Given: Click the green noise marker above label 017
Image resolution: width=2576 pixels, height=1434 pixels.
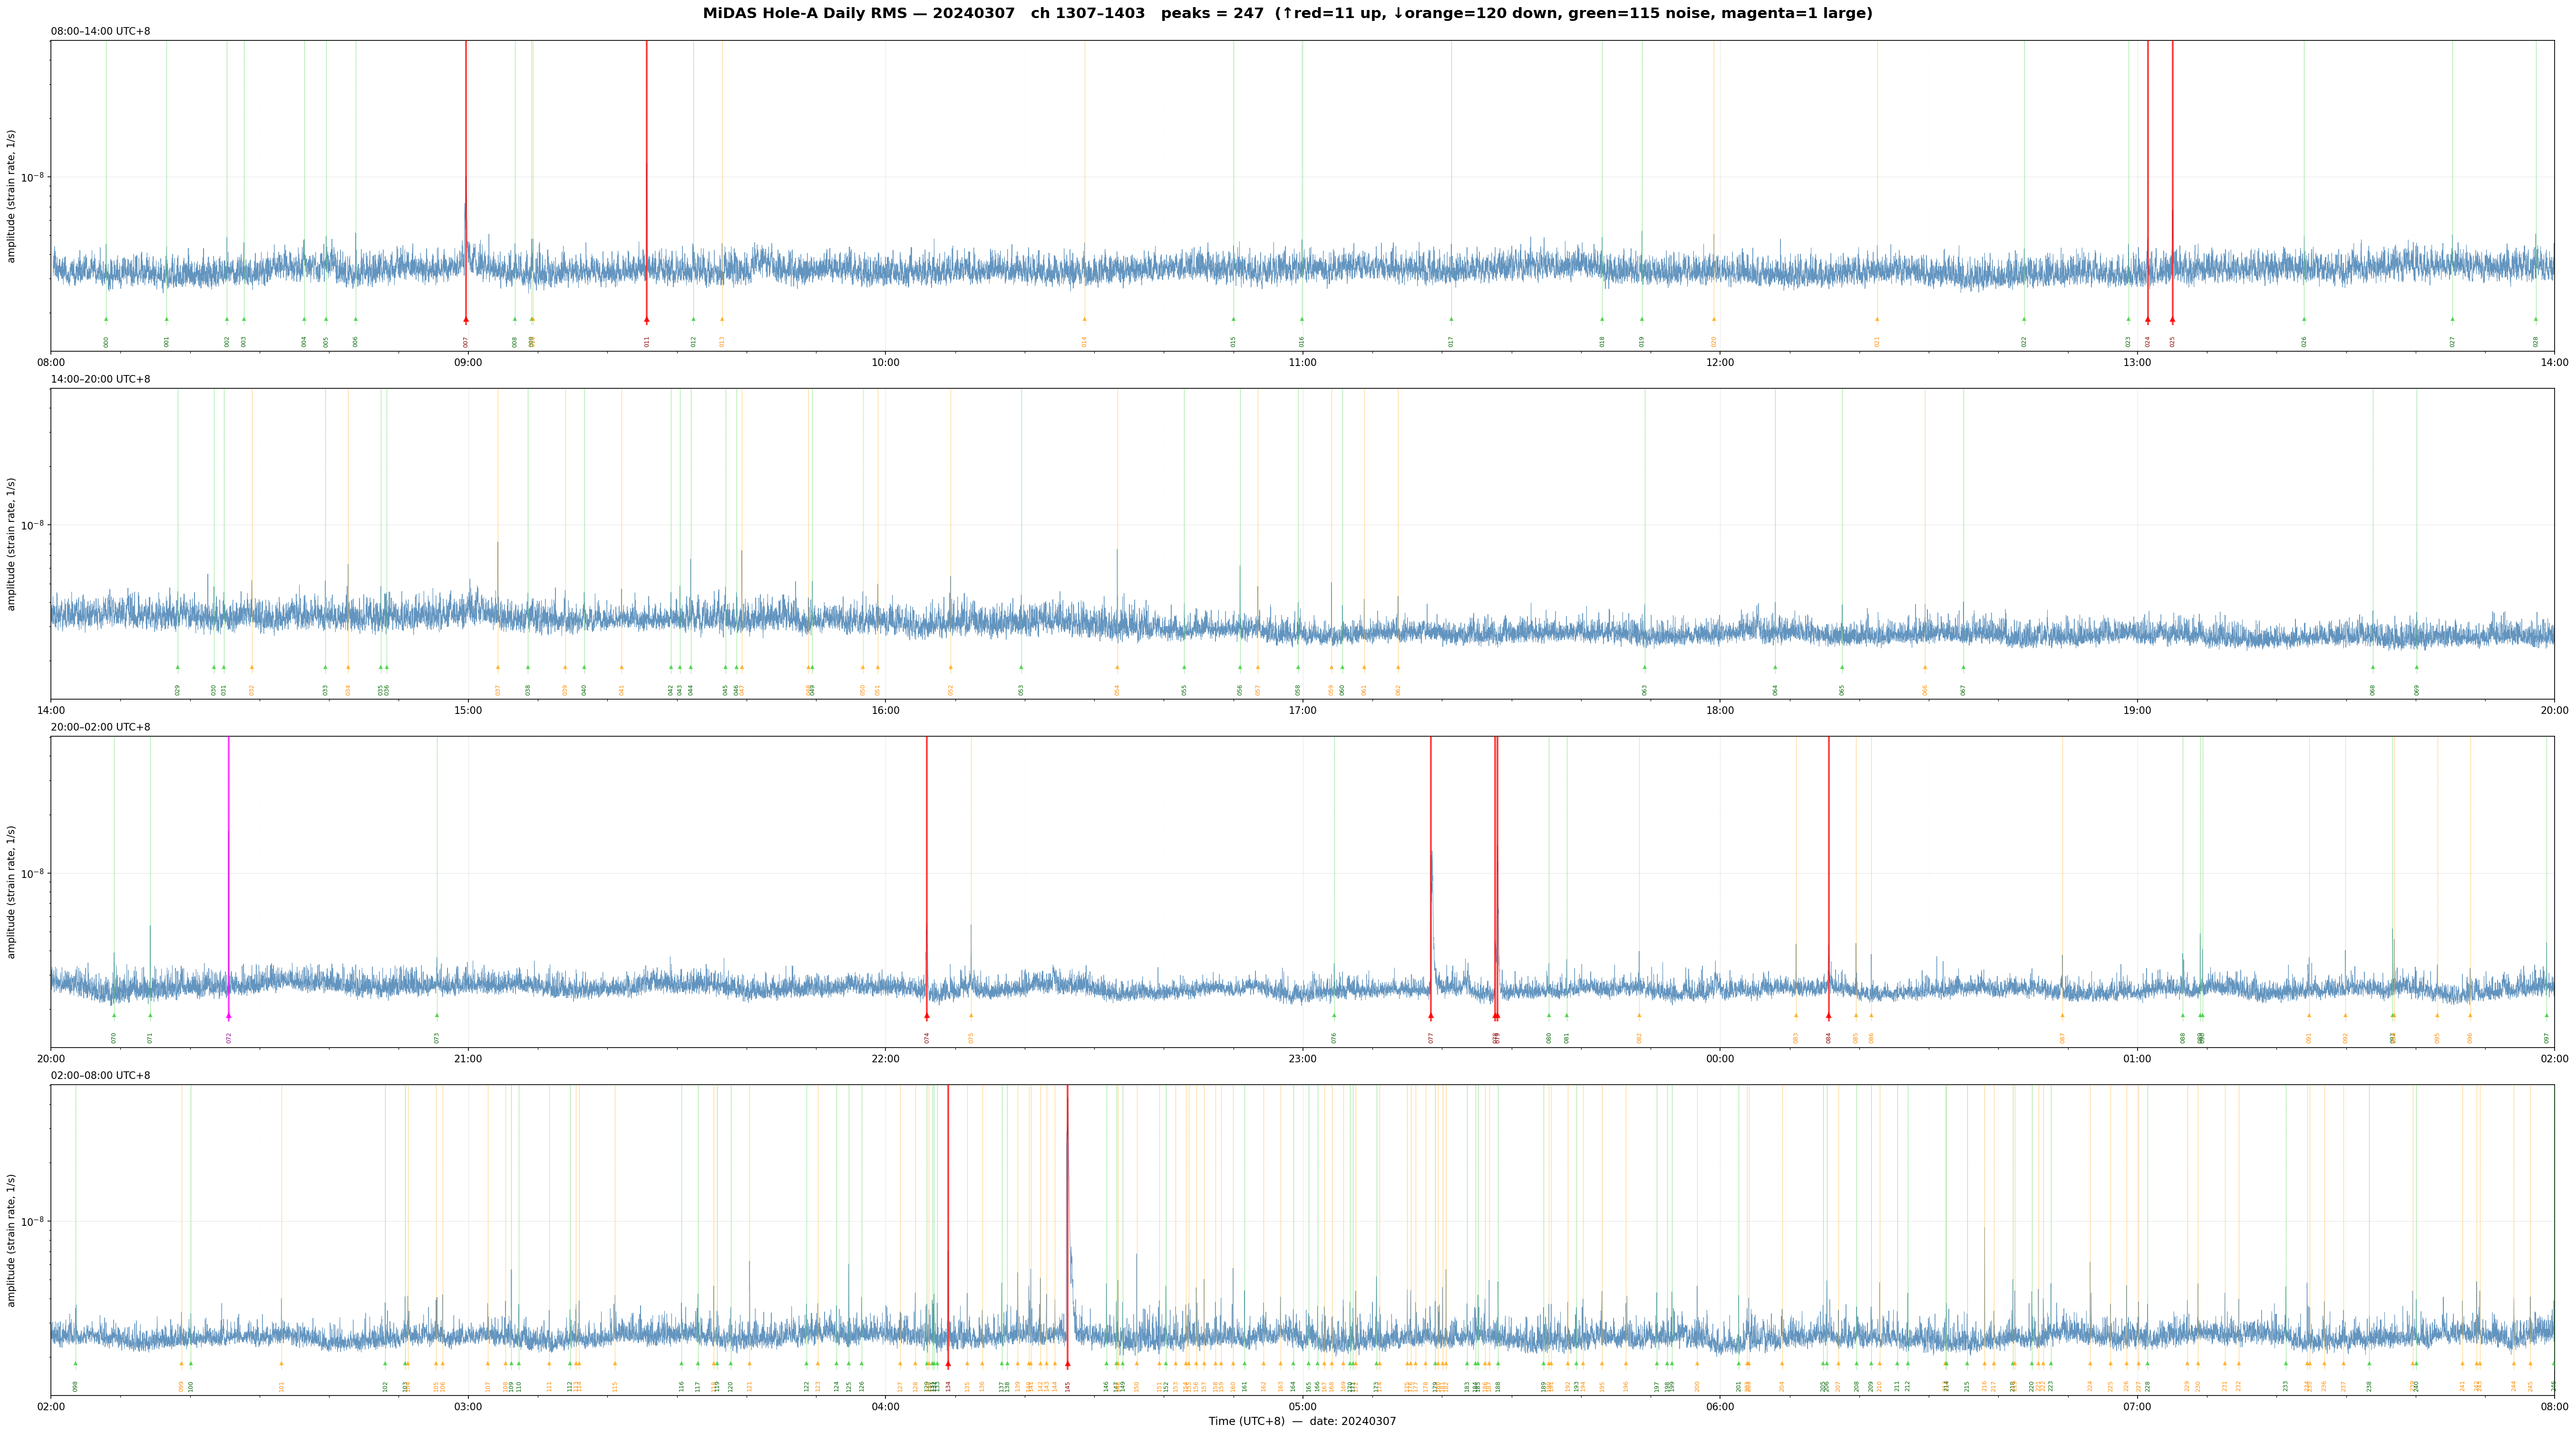Looking at the screenshot, I should point(1452,320).
